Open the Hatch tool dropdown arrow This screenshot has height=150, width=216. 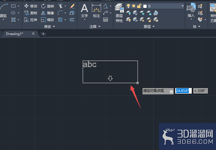19,20
